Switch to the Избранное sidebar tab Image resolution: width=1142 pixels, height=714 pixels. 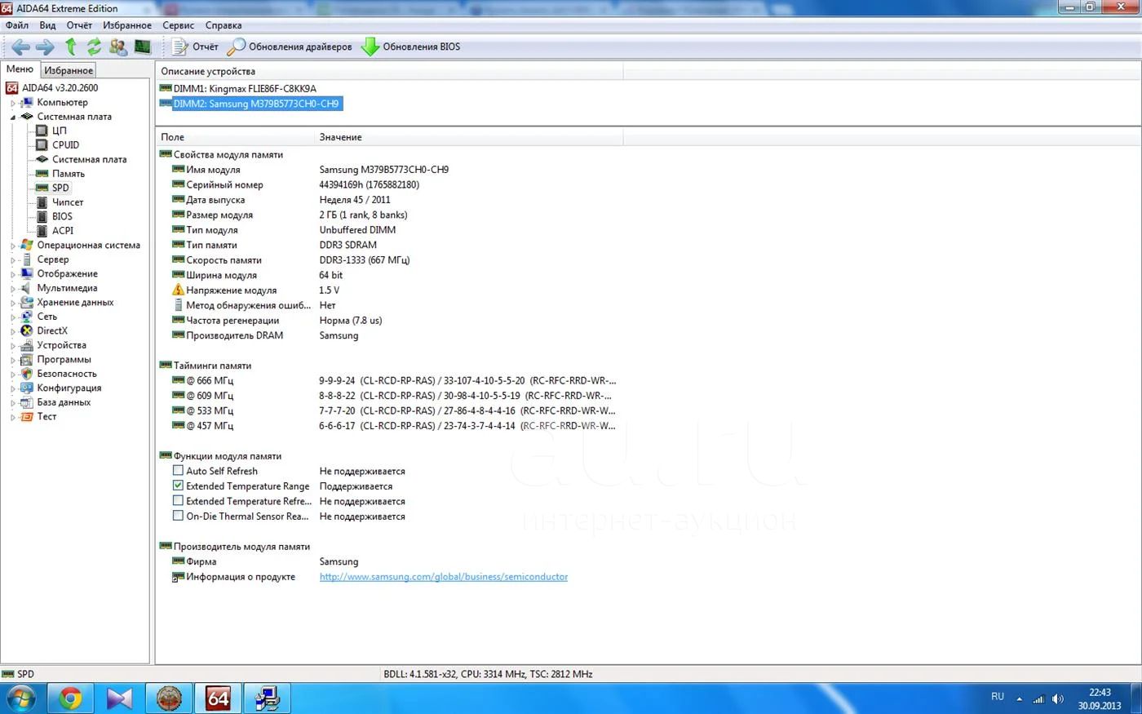(x=69, y=71)
